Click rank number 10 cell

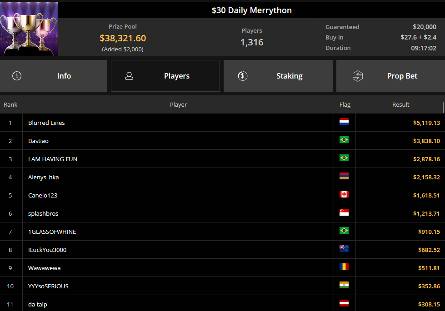[x=10, y=286]
